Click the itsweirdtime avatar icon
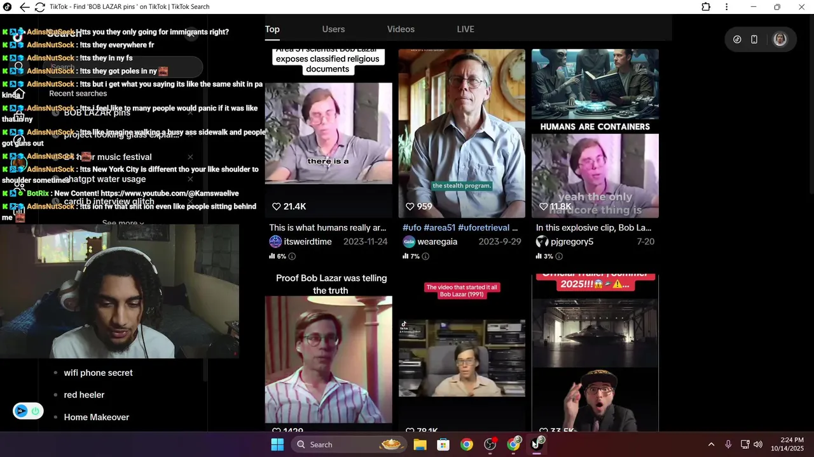 pos(275,241)
